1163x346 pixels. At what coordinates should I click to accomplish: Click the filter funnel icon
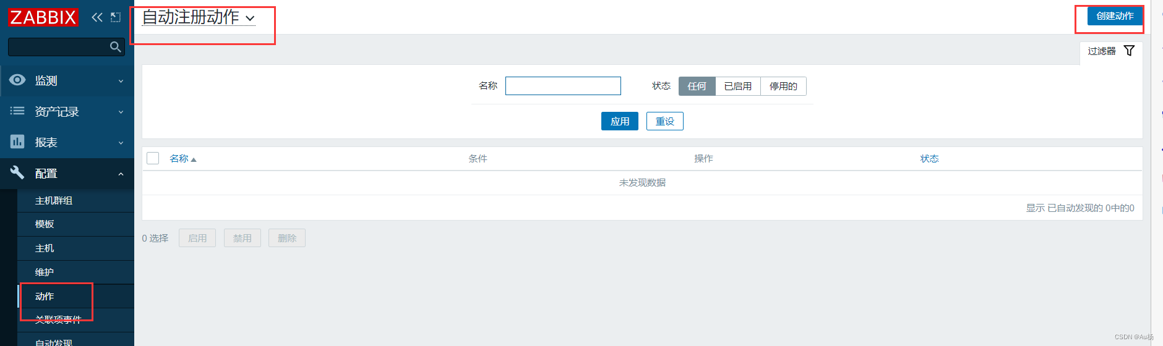[x=1129, y=51]
